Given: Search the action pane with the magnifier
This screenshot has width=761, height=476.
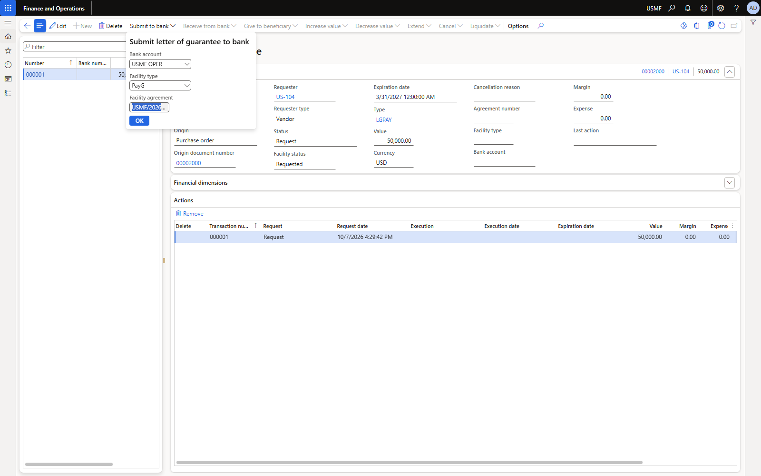Looking at the screenshot, I should [541, 26].
